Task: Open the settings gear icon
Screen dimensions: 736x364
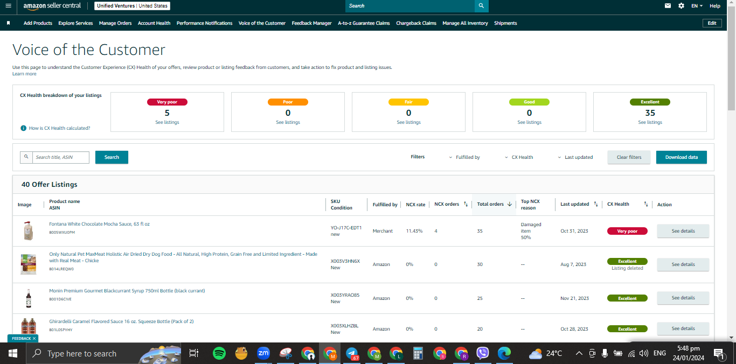Action: tap(681, 6)
